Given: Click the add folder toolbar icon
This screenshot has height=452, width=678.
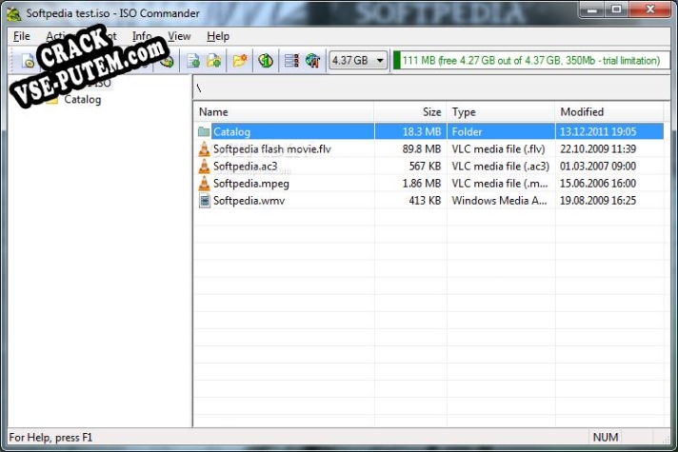Looking at the screenshot, I should (x=214, y=61).
